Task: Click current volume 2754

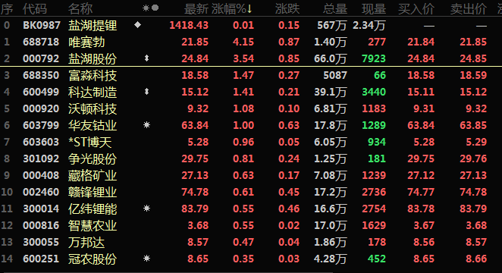Action: pyautogui.click(x=374, y=209)
